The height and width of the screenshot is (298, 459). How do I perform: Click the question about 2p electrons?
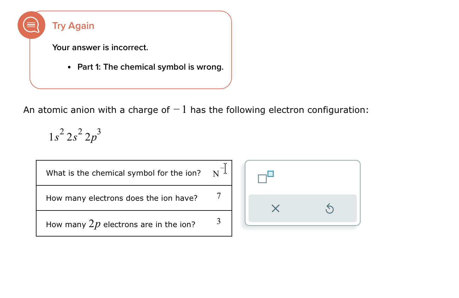pyautogui.click(x=121, y=224)
